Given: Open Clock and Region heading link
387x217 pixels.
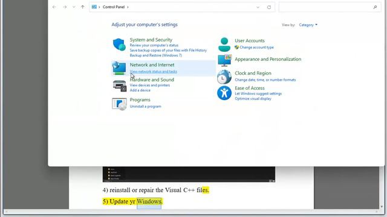Looking at the screenshot, I should [x=253, y=73].
